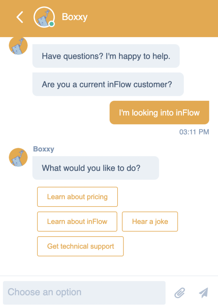
Task: Click the 03:11 PM timestamp
Action: tap(194, 132)
